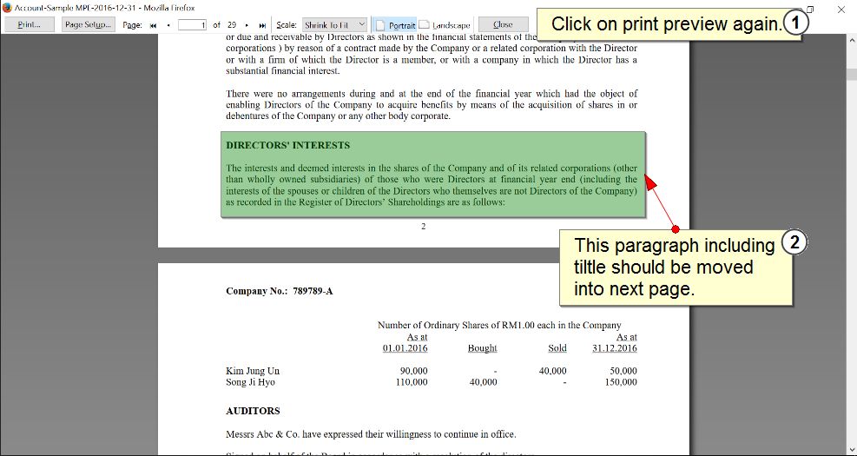Click the Print... button
This screenshot has width=857, height=456.
pos(29,25)
